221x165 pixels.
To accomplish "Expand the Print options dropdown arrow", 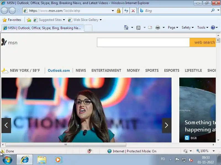I will coord(164,28).
